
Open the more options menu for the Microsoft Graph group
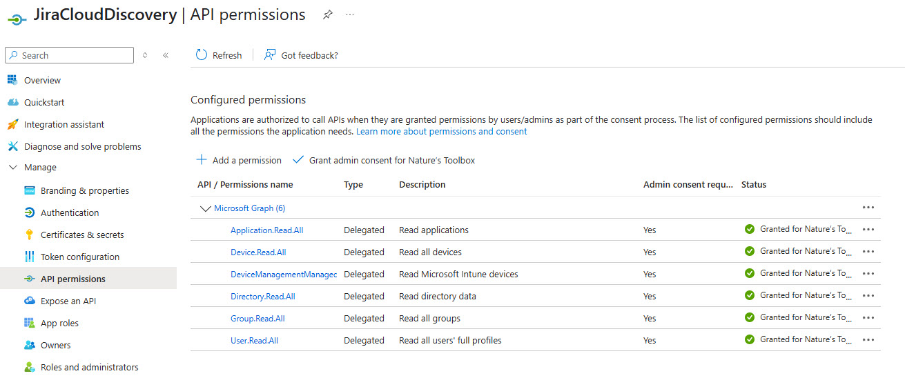click(x=868, y=208)
